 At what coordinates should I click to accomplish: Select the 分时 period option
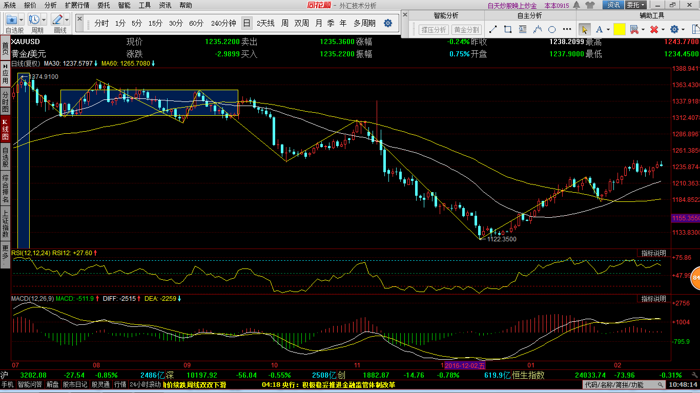(x=101, y=24)
